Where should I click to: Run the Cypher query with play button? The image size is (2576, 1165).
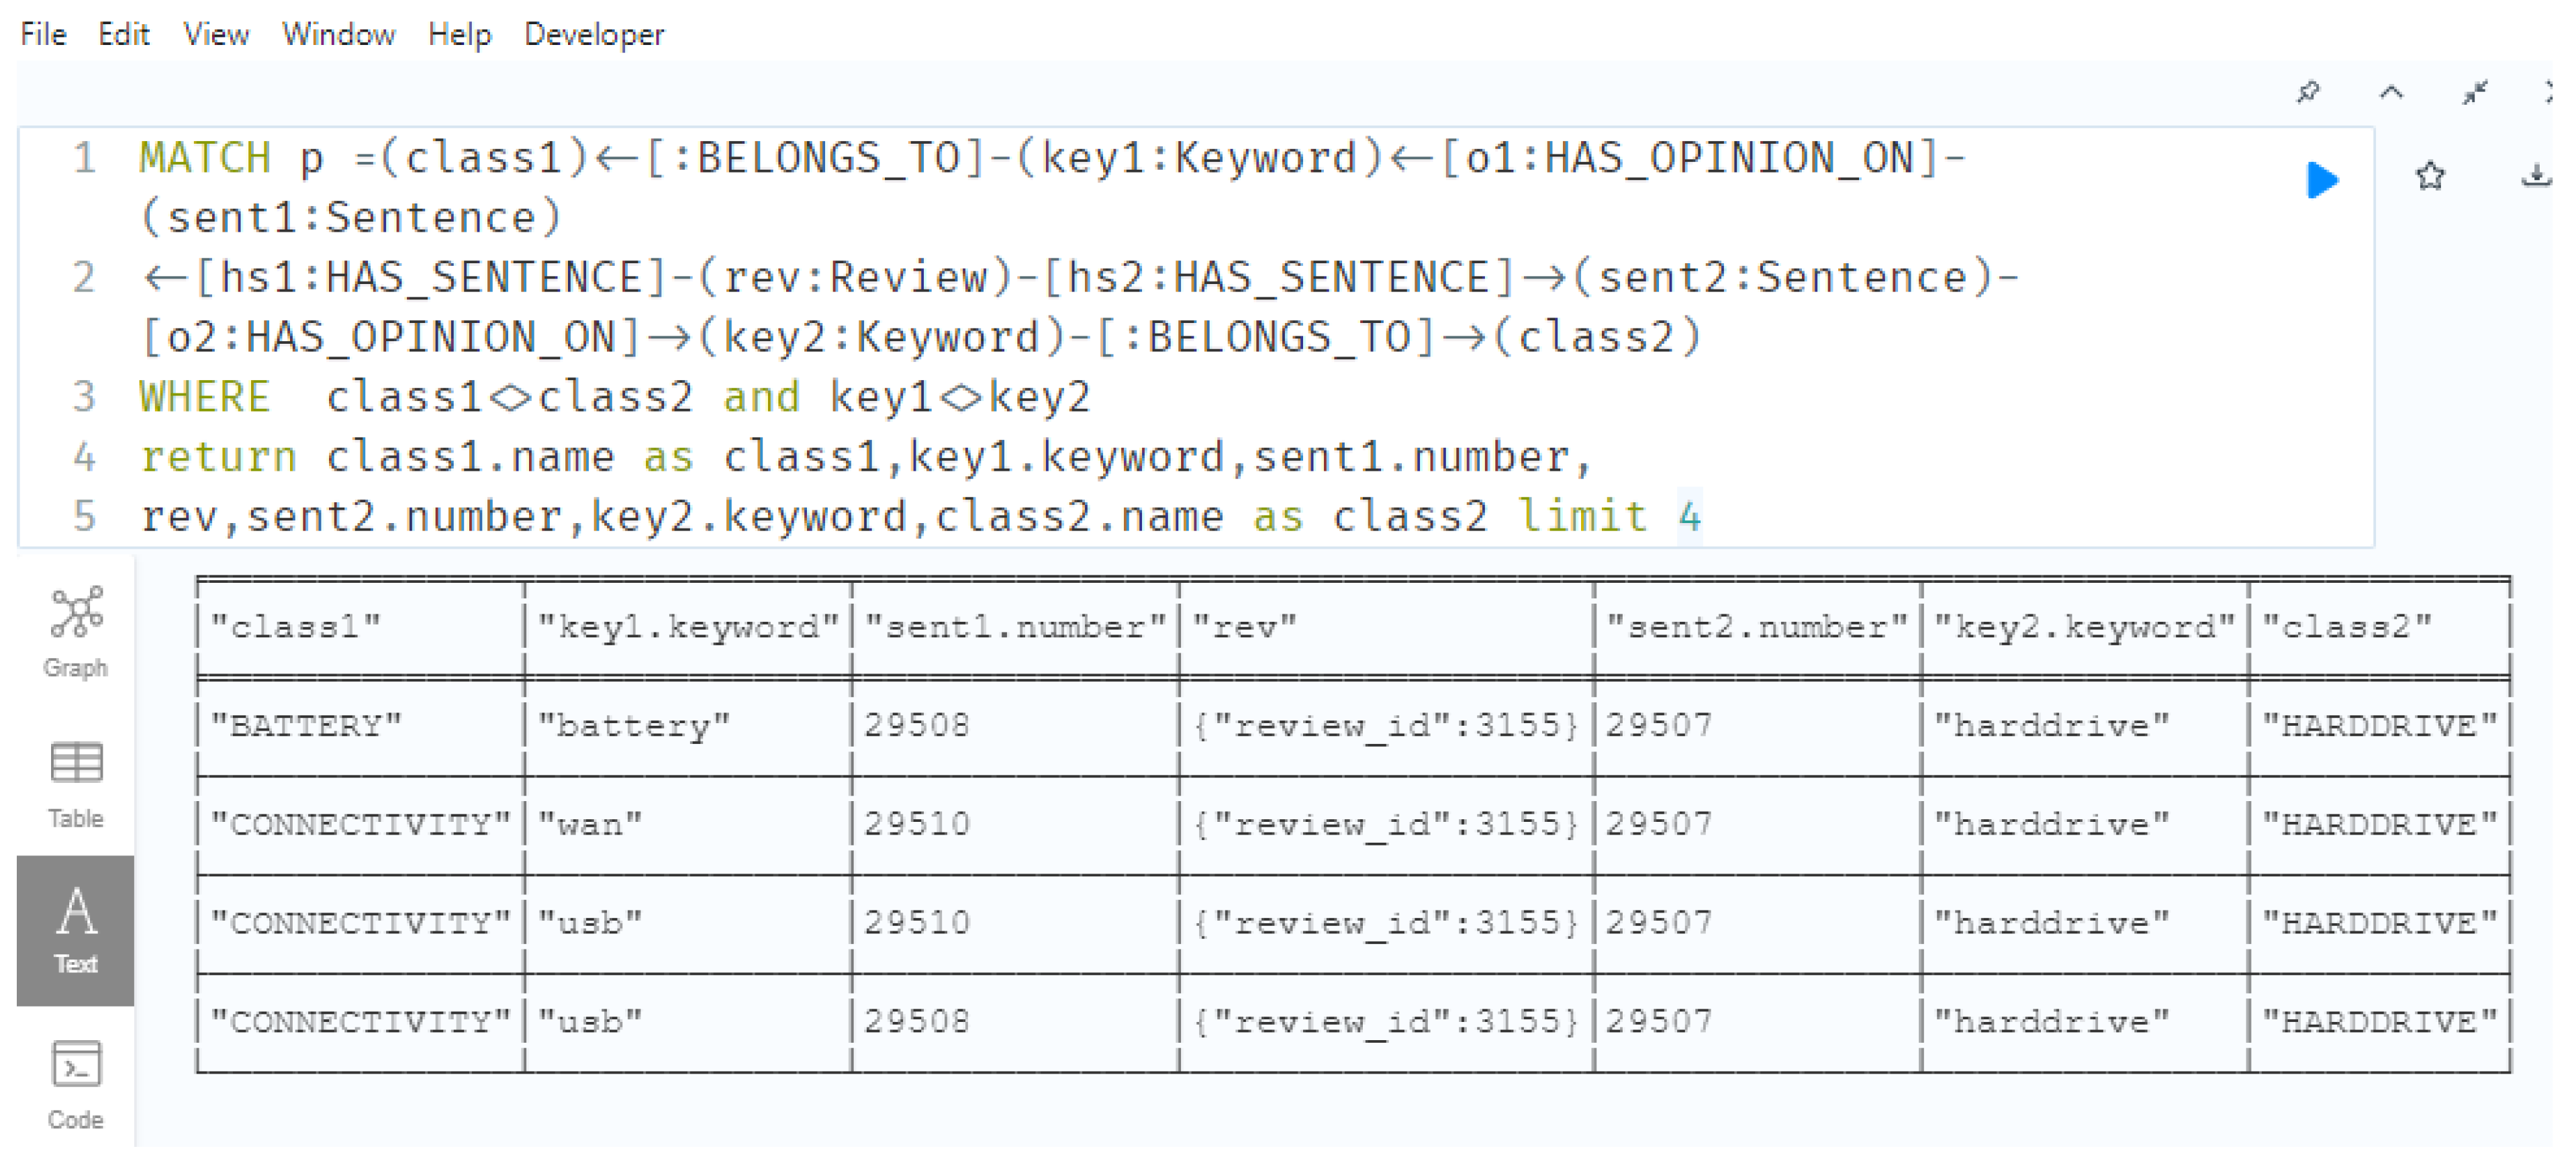[x=2322, y=180]
